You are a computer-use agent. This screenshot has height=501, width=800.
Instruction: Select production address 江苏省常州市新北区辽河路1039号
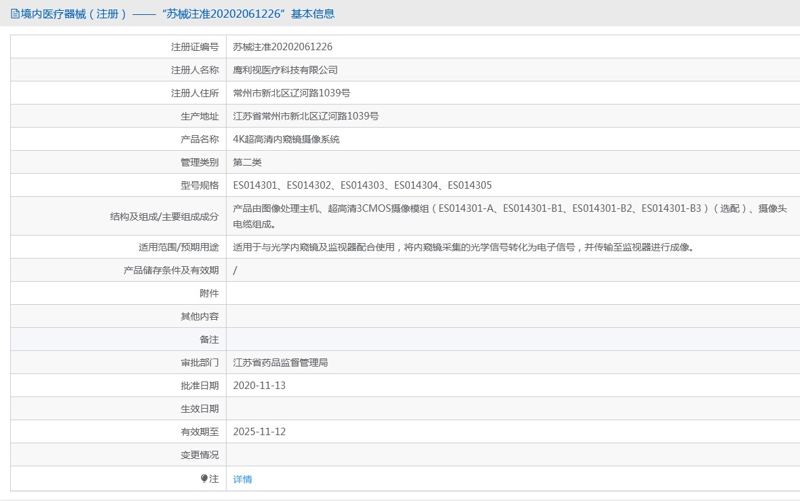[x=305, y=116]
